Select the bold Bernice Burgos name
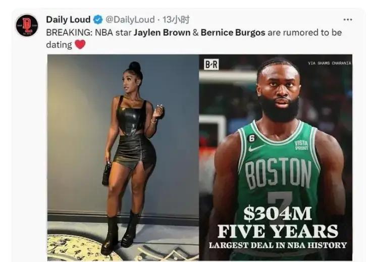 point(233,32)
